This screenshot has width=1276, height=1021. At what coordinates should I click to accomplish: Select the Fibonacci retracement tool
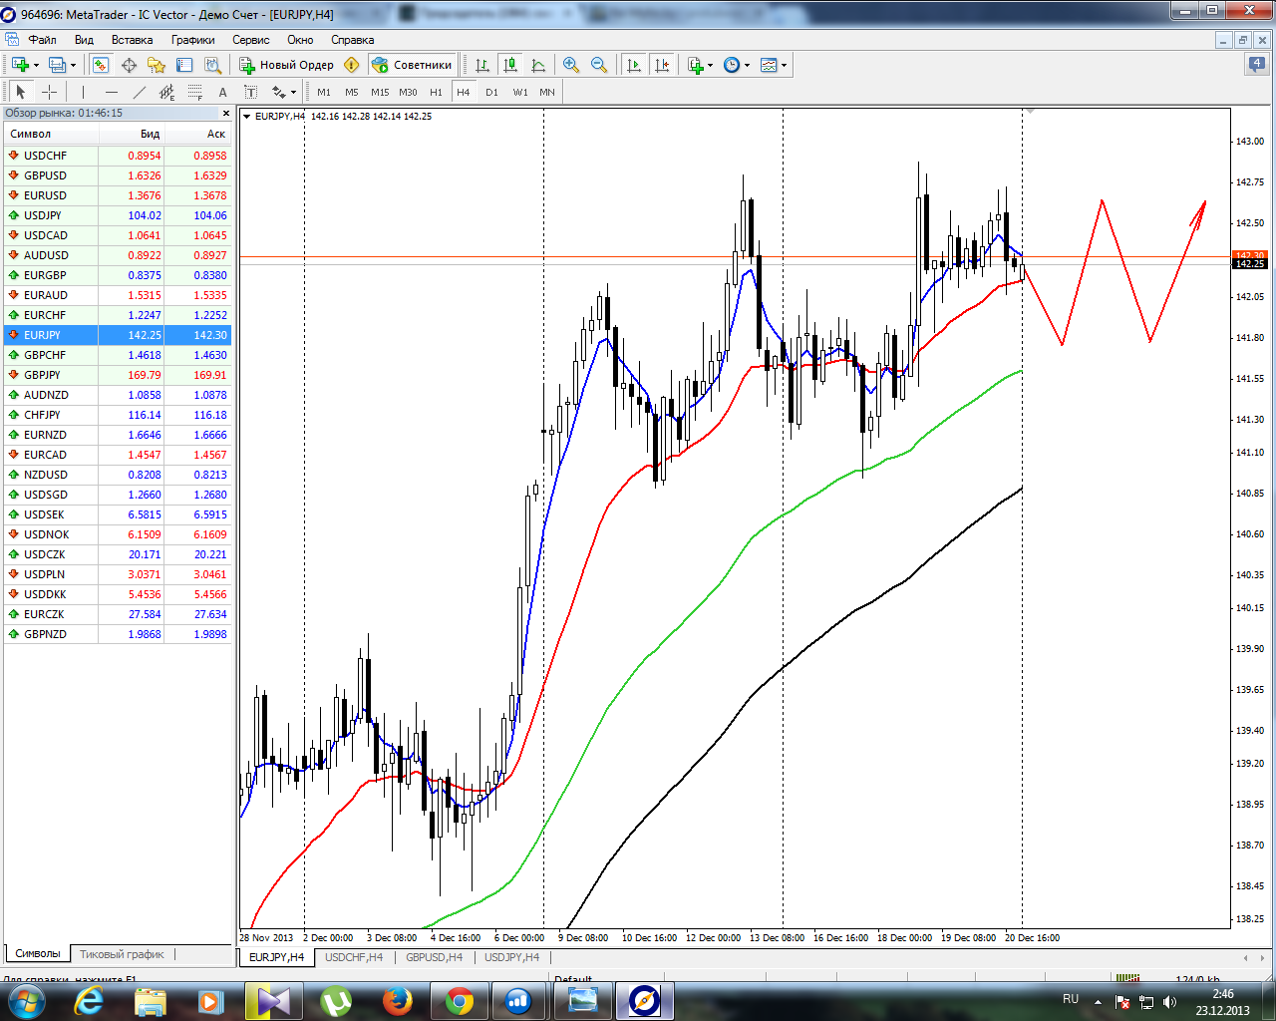(x=195, y=92)
